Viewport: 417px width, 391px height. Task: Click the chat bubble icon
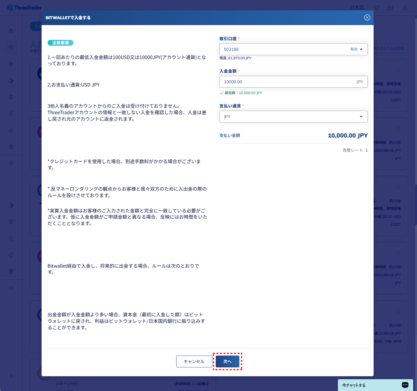(405, 385)
